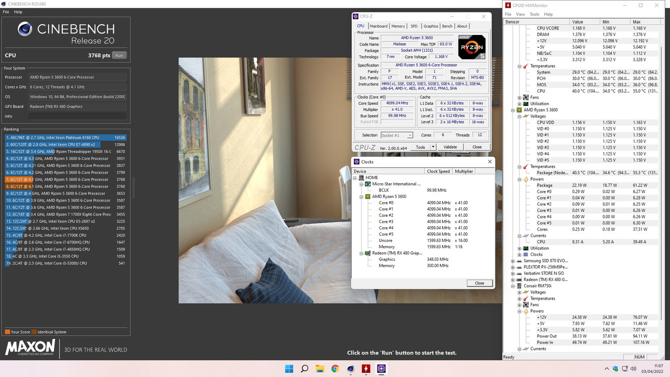This screenshot has height=377, width=670.
Task: Open the Help menu in HWMonitor
Action: [x=548, y=14]
